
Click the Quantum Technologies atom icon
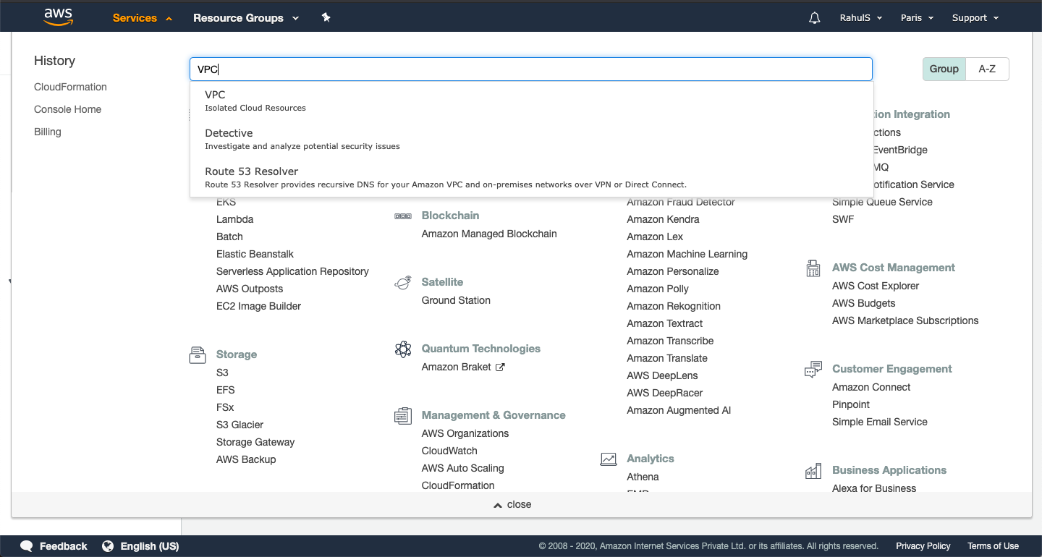pyautogui.click(x=403, y=349)
